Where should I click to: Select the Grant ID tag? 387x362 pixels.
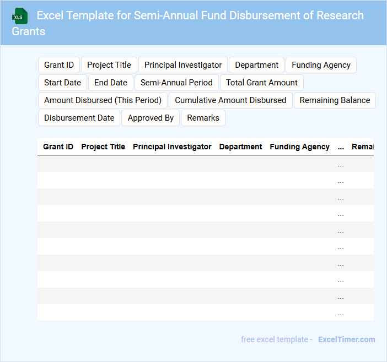[59, 65]
